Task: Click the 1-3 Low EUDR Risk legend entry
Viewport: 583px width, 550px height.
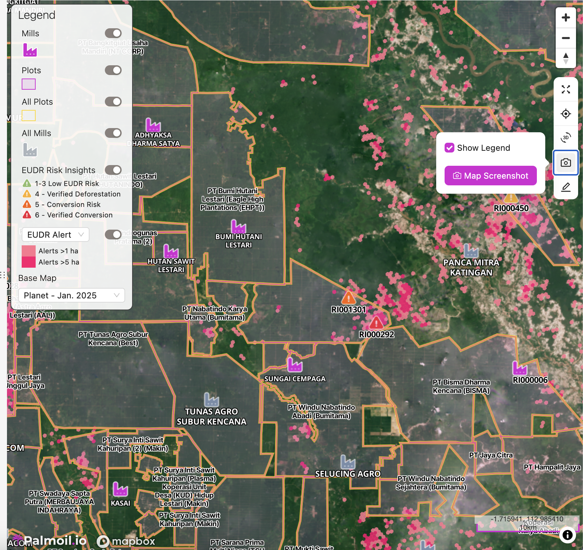Action: pyautogui.click(x=61, y=184)
